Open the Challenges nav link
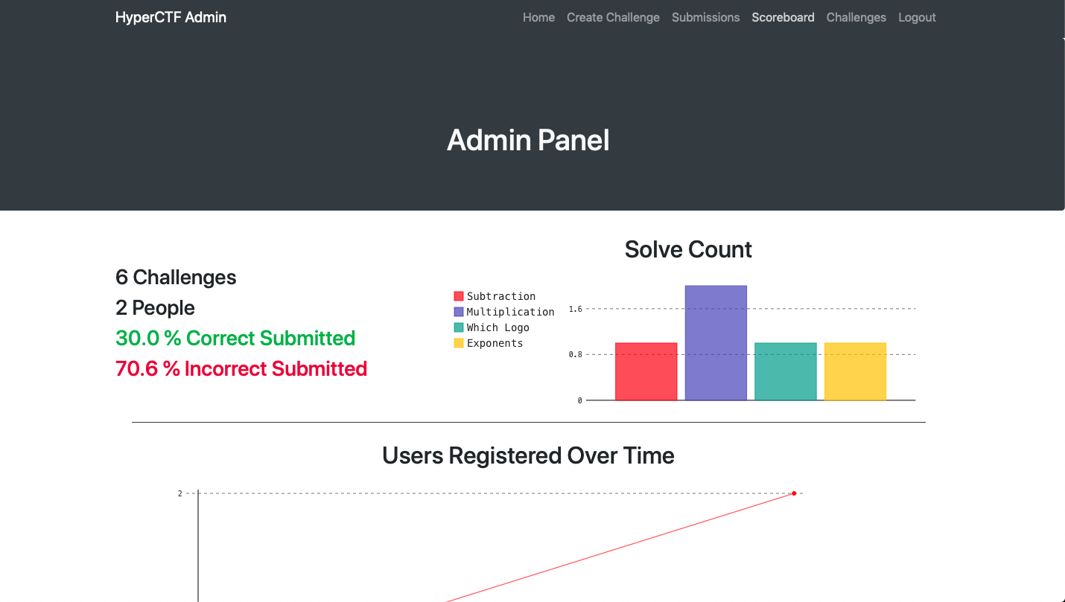 (x=856, y=17)
